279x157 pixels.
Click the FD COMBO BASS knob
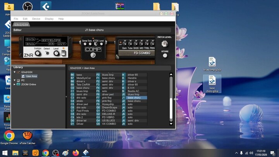pos(136,44)
